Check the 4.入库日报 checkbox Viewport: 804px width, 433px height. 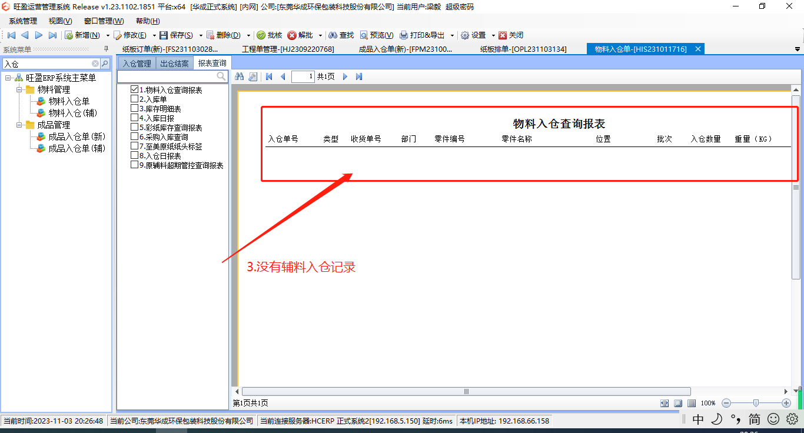(x=134, y=118)
